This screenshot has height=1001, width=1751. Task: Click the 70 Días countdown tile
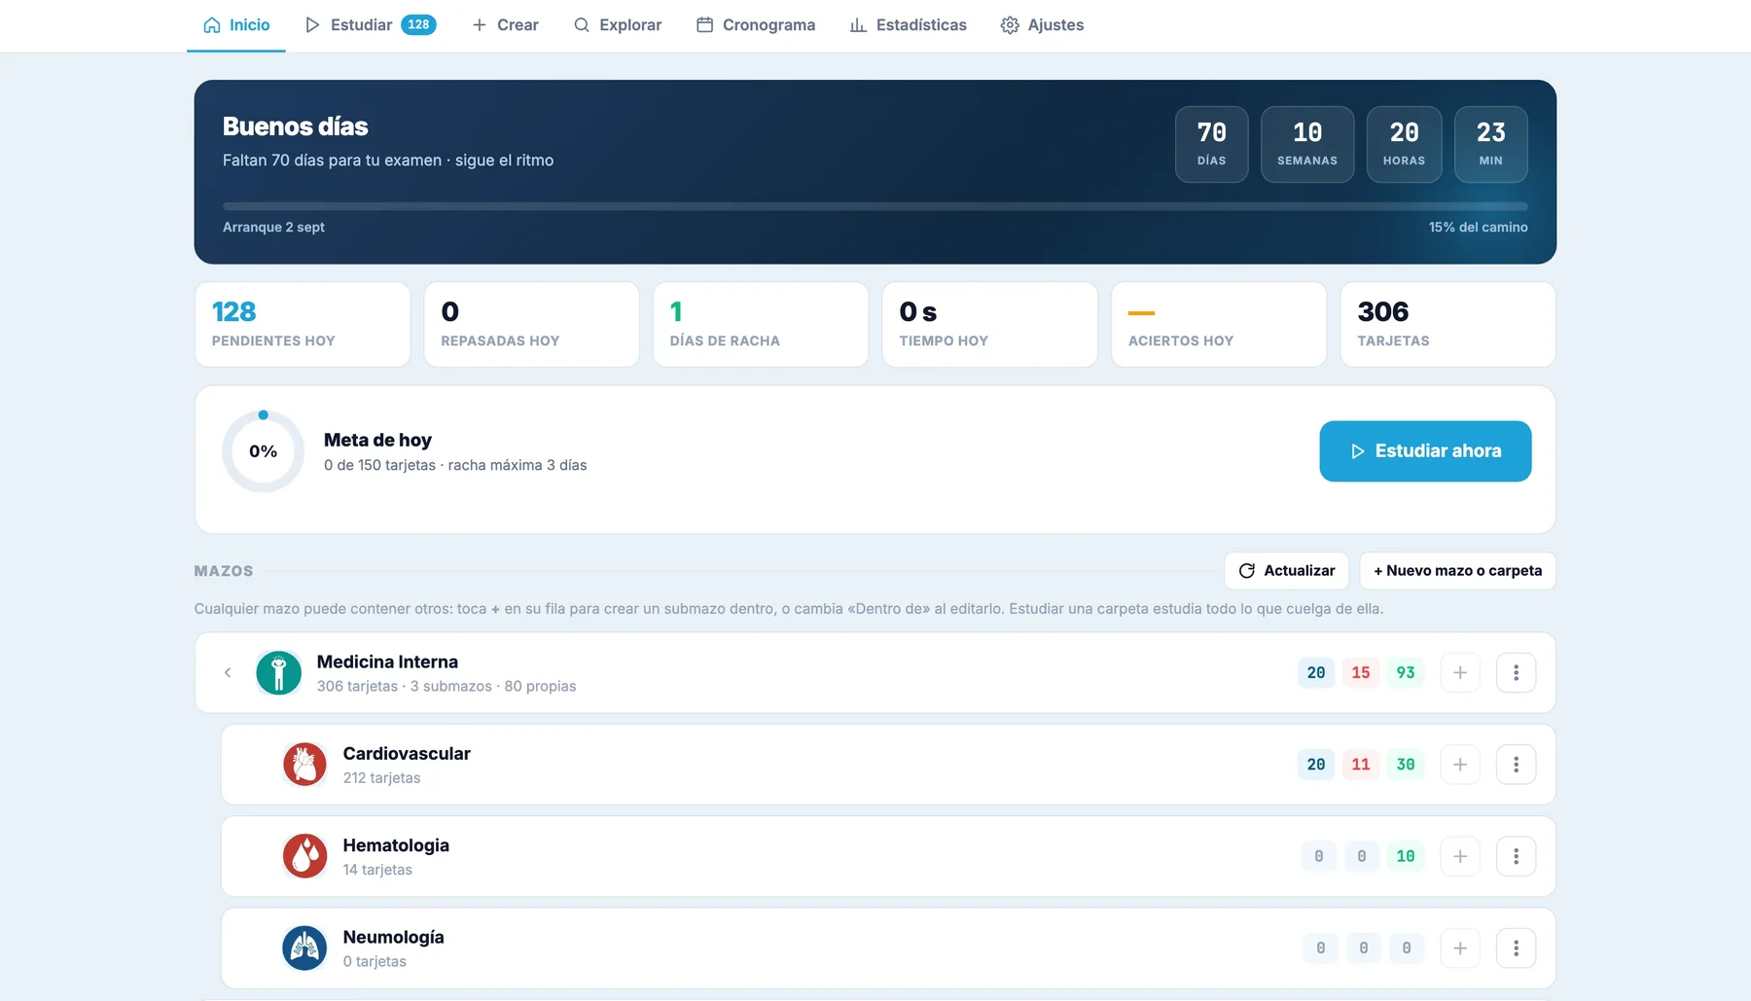tap(1211, 144)
